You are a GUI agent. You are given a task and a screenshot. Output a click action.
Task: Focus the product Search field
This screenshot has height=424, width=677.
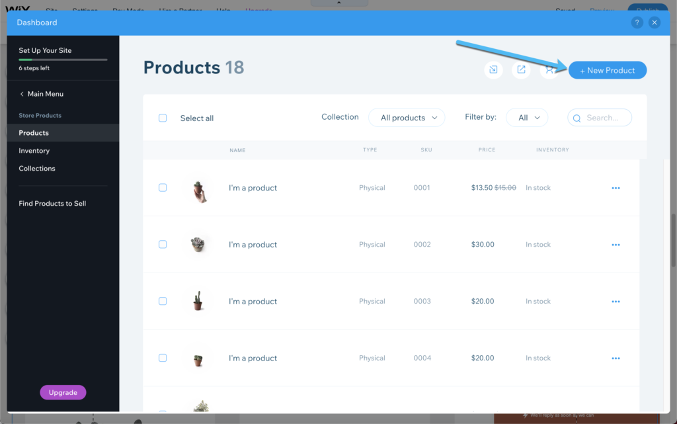click(600, 118)
